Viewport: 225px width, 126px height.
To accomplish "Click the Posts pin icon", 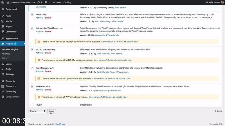I will point(3,16).
